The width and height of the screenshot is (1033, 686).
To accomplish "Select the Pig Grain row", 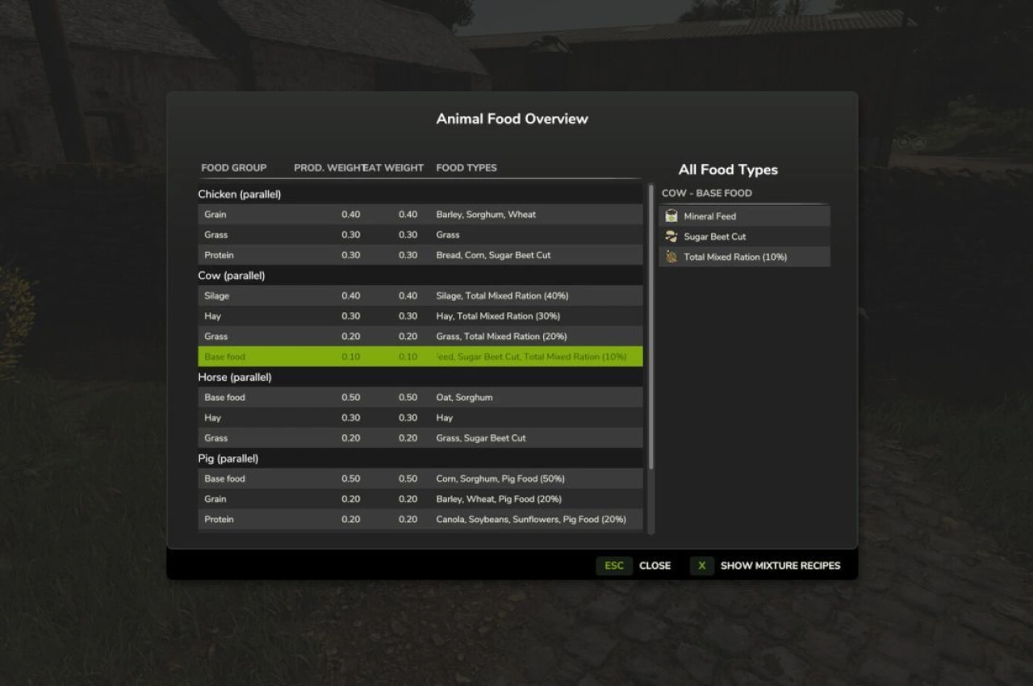I will 420,500.
